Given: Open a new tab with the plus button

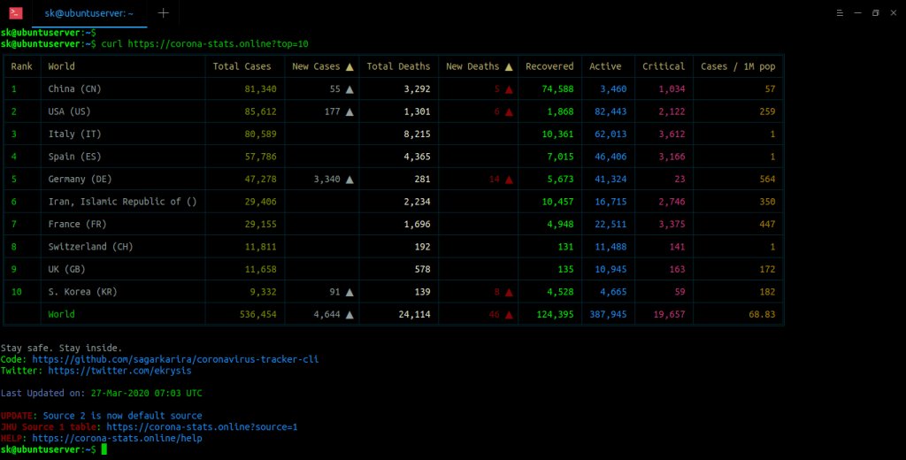Looking at the screenshot, I should point(163,13).
